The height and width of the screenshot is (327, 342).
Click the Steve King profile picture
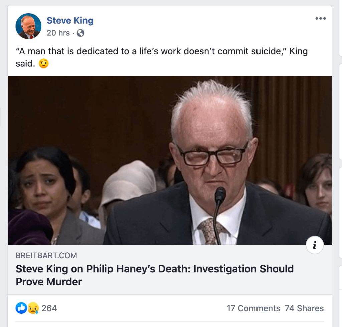tap(28, 26)
